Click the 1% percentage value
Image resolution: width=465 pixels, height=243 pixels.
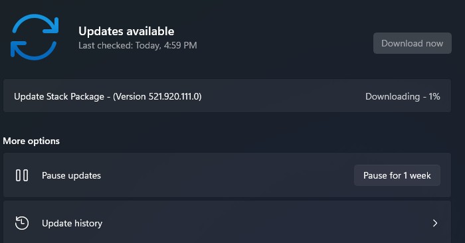[434, 96]
